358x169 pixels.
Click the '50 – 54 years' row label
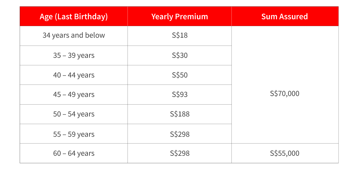74,114
